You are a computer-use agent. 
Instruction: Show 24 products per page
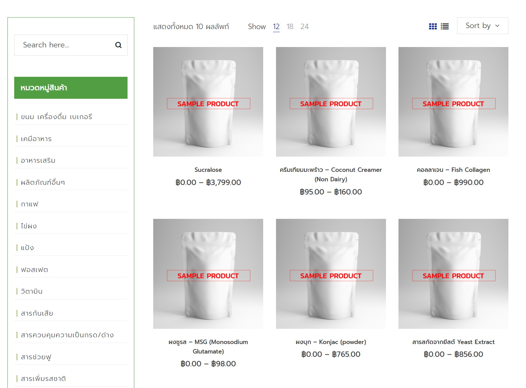click(304, 26)
